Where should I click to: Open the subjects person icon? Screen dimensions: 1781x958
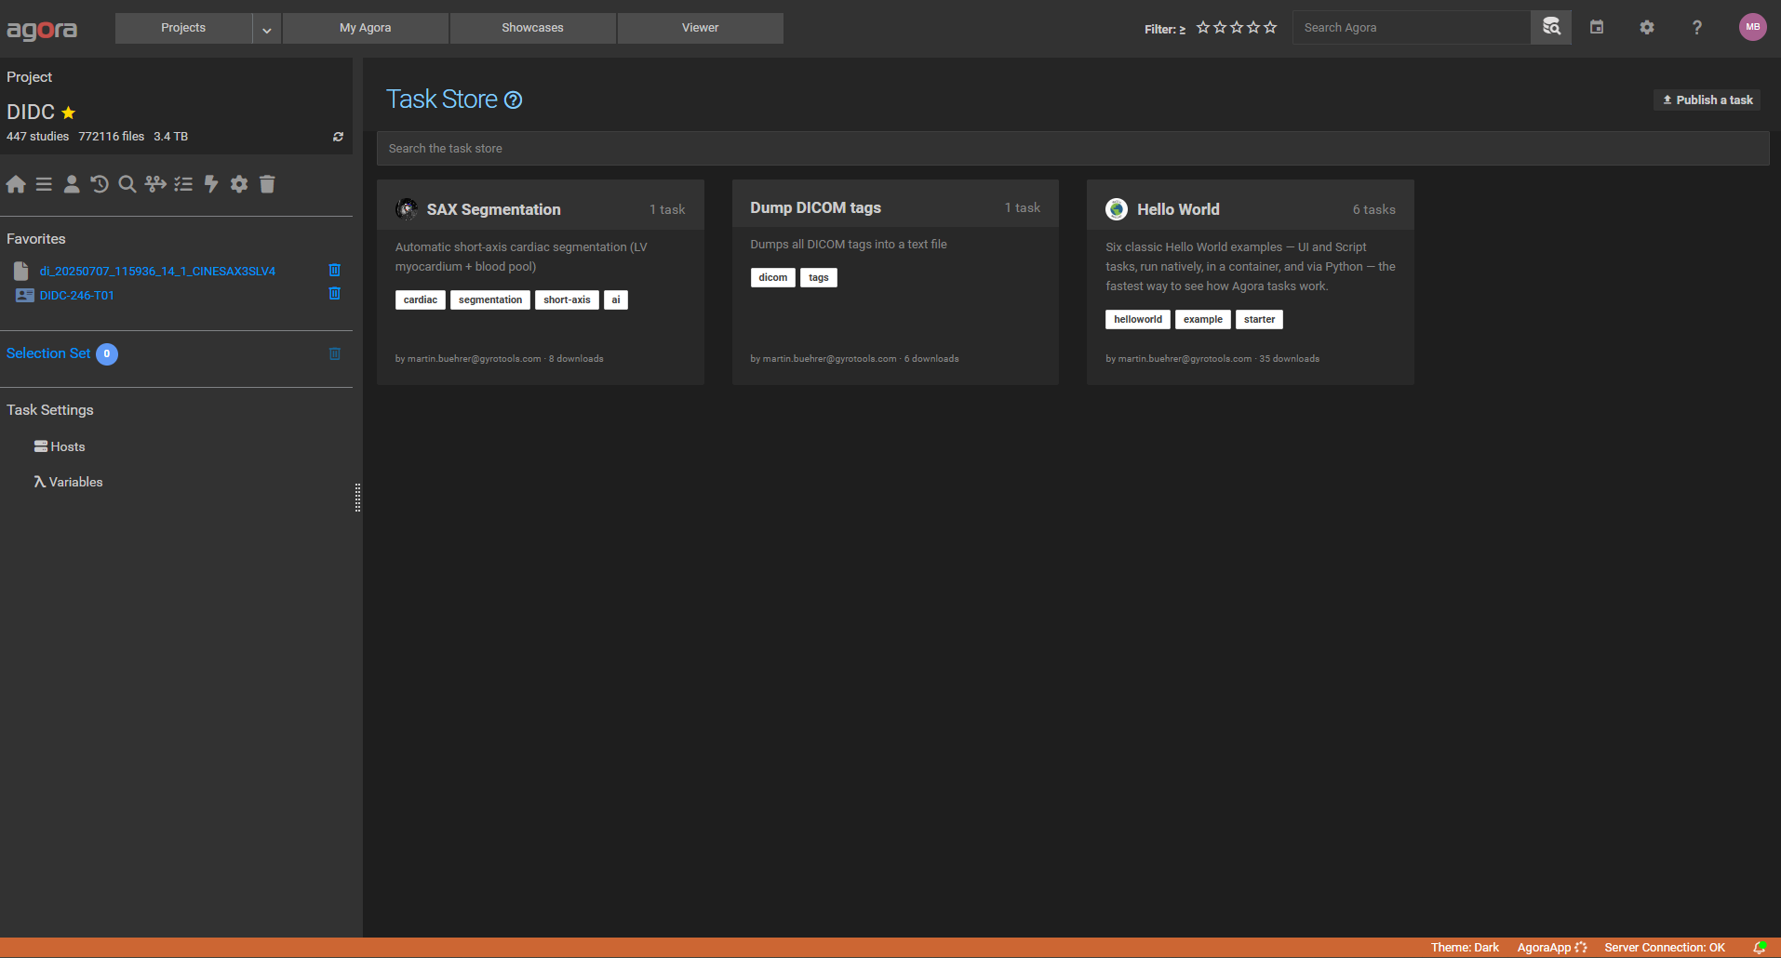72,184
